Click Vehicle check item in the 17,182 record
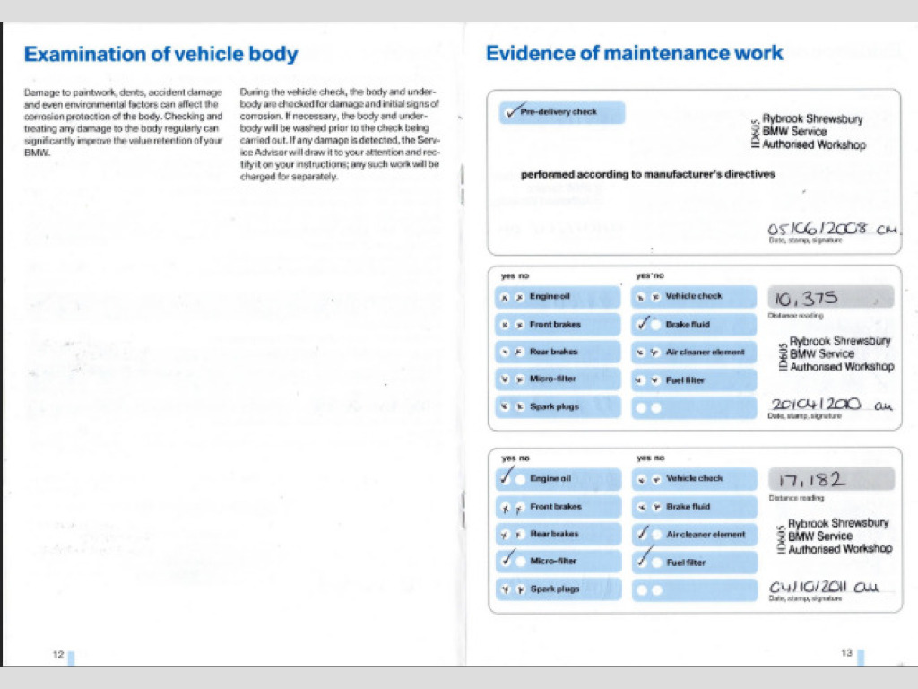This screenshot has width=918, height=689. [x=694, y=479]
